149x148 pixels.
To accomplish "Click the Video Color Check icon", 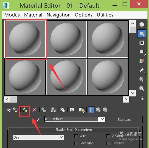I will 142,61.
